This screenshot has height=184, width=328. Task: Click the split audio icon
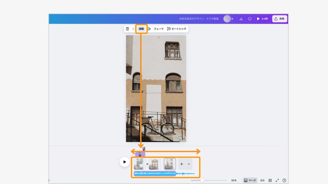pyautogui.click(x=134, y=29)
